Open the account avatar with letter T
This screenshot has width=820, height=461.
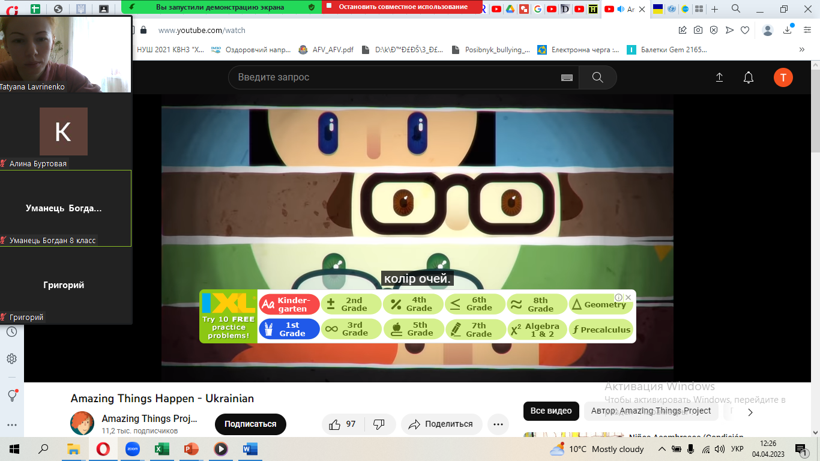coord(783,77)
